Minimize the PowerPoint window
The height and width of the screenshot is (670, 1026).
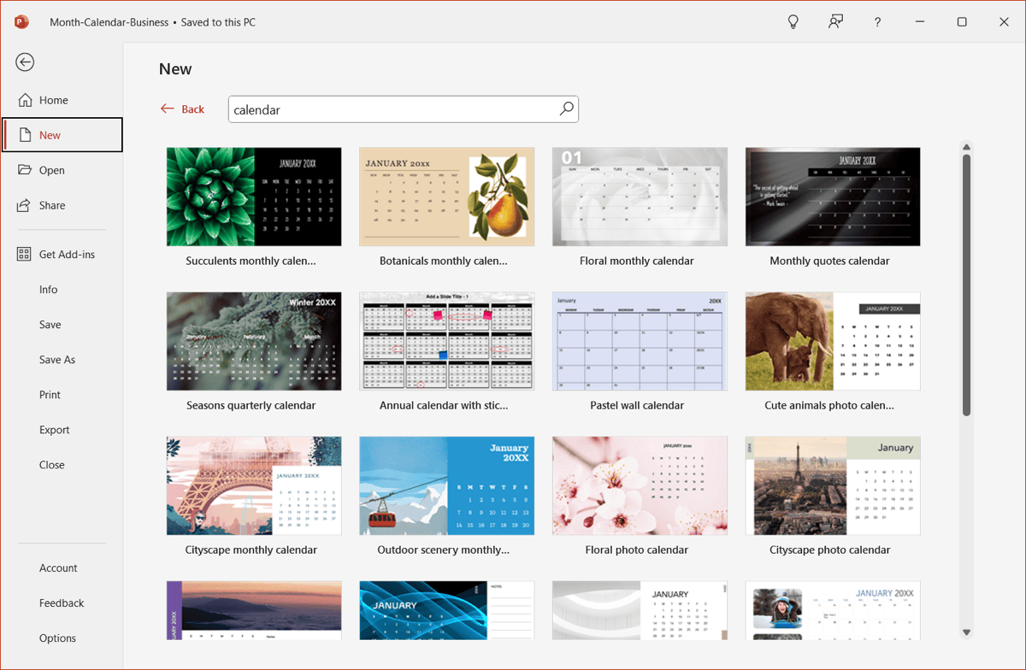tap(920, 22)
